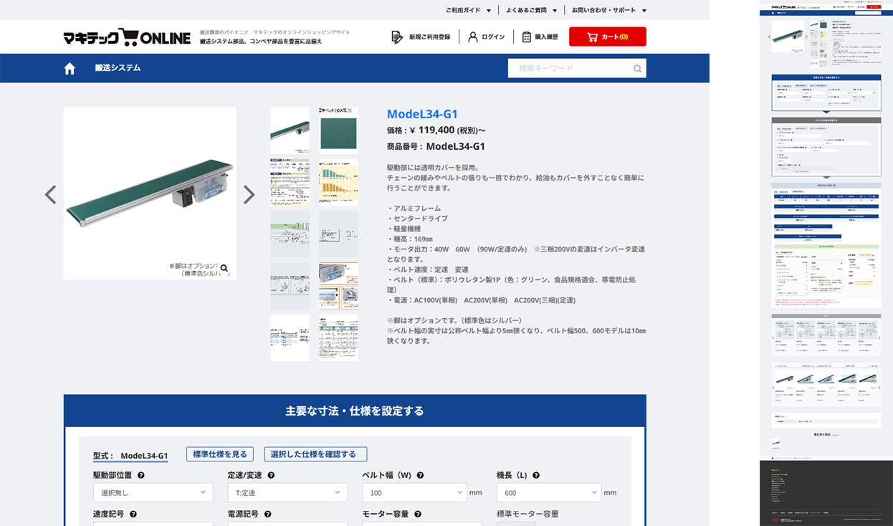Click the blue ModeL34-G1 product title
The width and height of the screenshot is (893, 526).
[422, 114]
